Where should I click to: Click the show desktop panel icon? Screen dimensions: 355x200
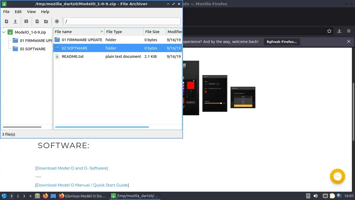tap(53, 196)
